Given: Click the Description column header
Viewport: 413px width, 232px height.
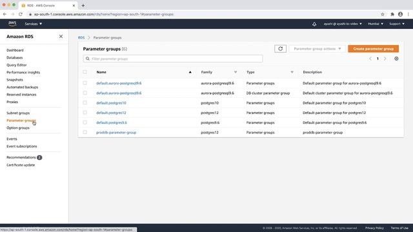Looking at the screenshot, I should [312, 72].
